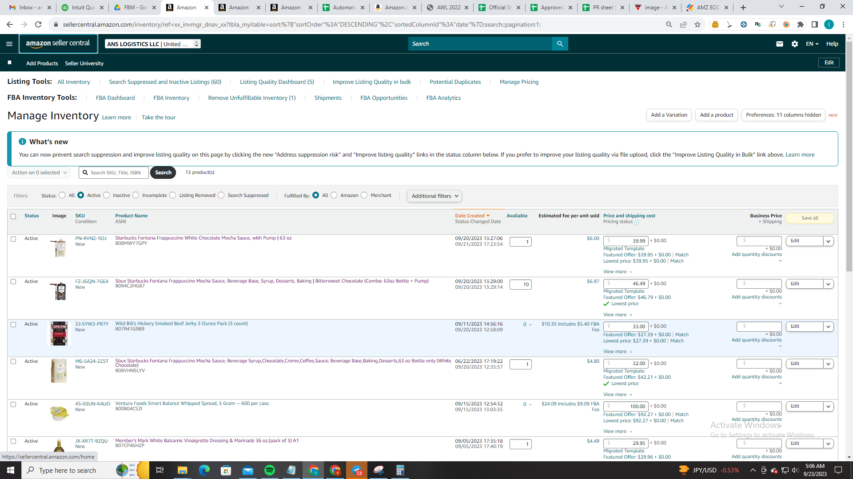Open the EN language dropdown

(812, 44)
